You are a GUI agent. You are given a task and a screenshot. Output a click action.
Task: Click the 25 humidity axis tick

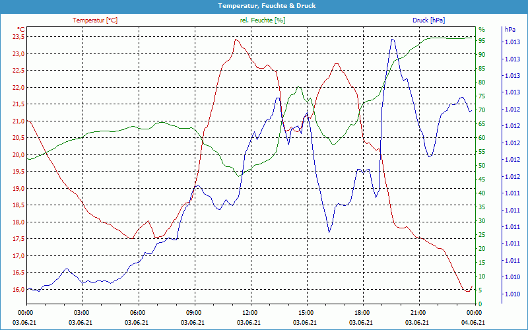482,235
